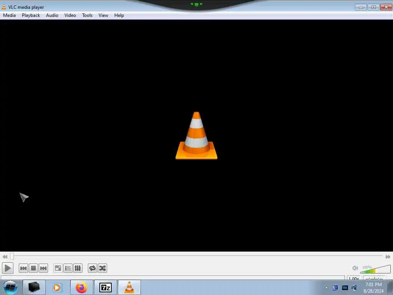Open Firefox from the taskbar

click(82, 287)
